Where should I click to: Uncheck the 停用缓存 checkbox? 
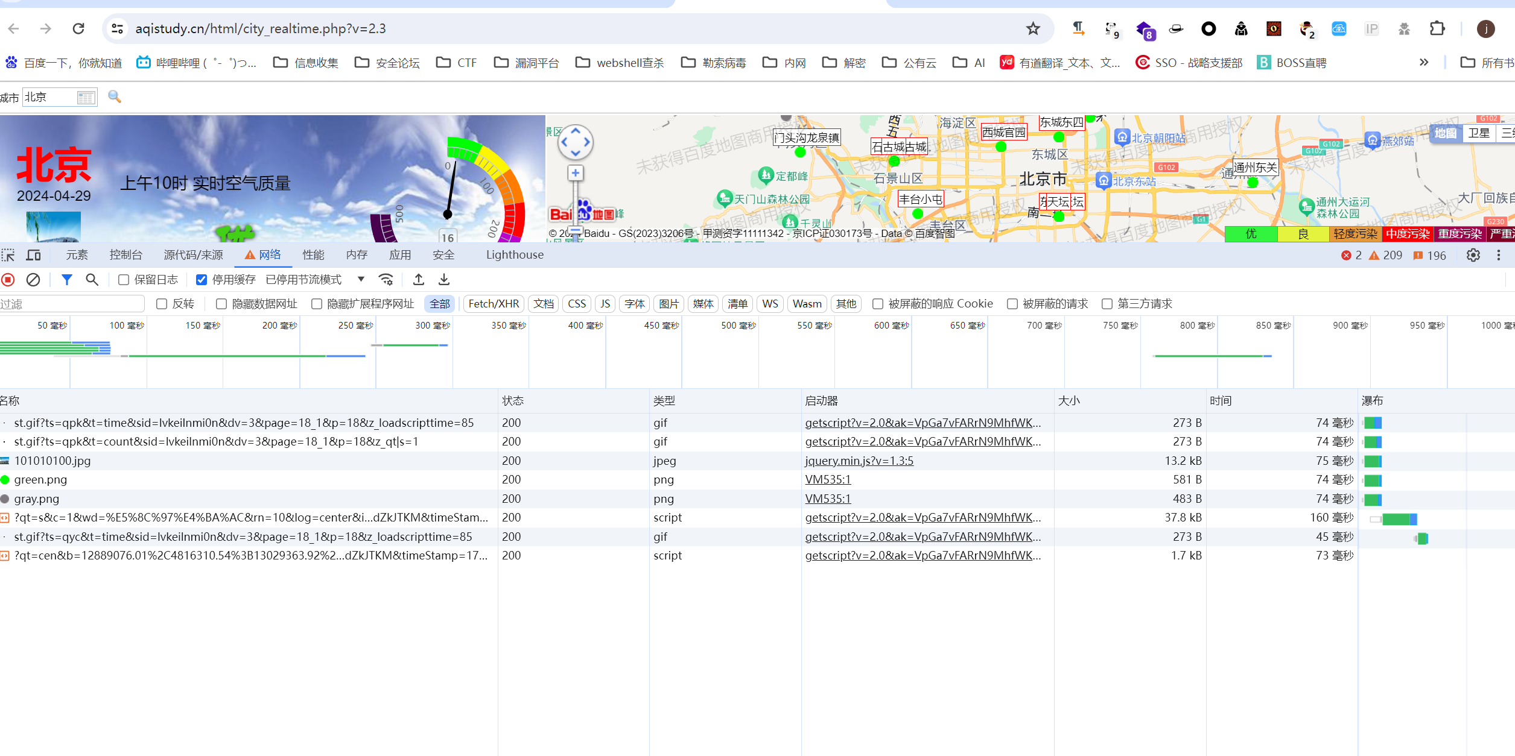pos(202,280)
